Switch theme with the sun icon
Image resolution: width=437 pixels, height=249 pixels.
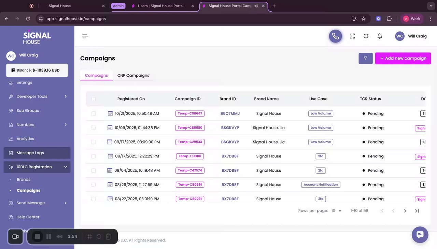(366, 36)
